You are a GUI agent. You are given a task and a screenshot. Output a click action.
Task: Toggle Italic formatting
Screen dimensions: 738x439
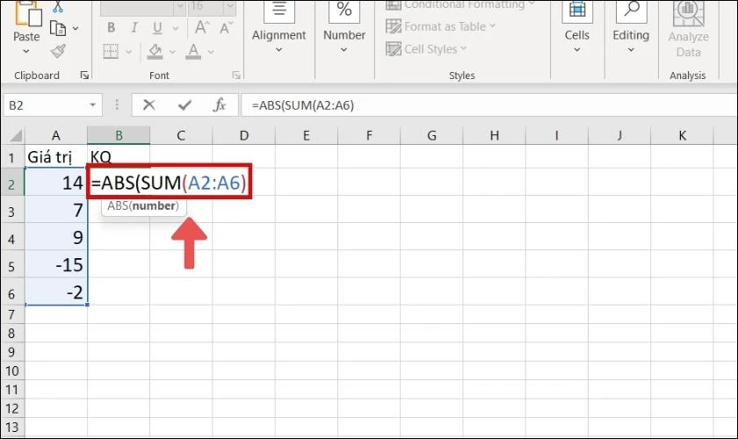134,28
